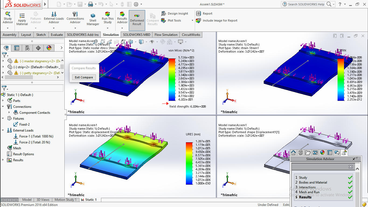This screenshot has width=368, height=207.
Task: Click step 4 Mesh and Run in the Simulation Advisor
Action: click(309, 192)
